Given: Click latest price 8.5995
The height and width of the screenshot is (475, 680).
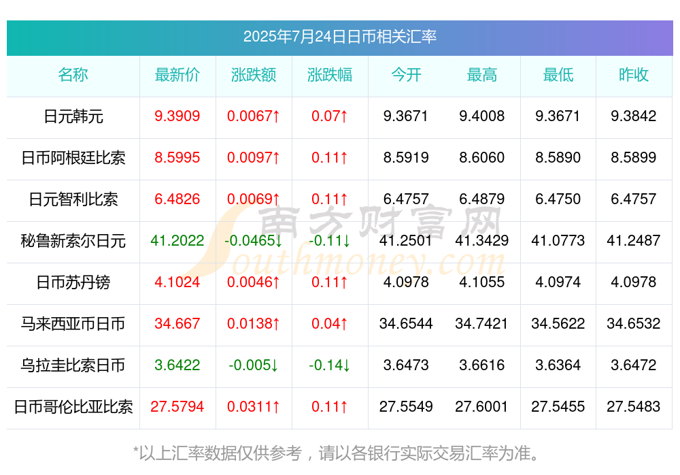Looking at the screenshot, I should [x=177, y=157].
